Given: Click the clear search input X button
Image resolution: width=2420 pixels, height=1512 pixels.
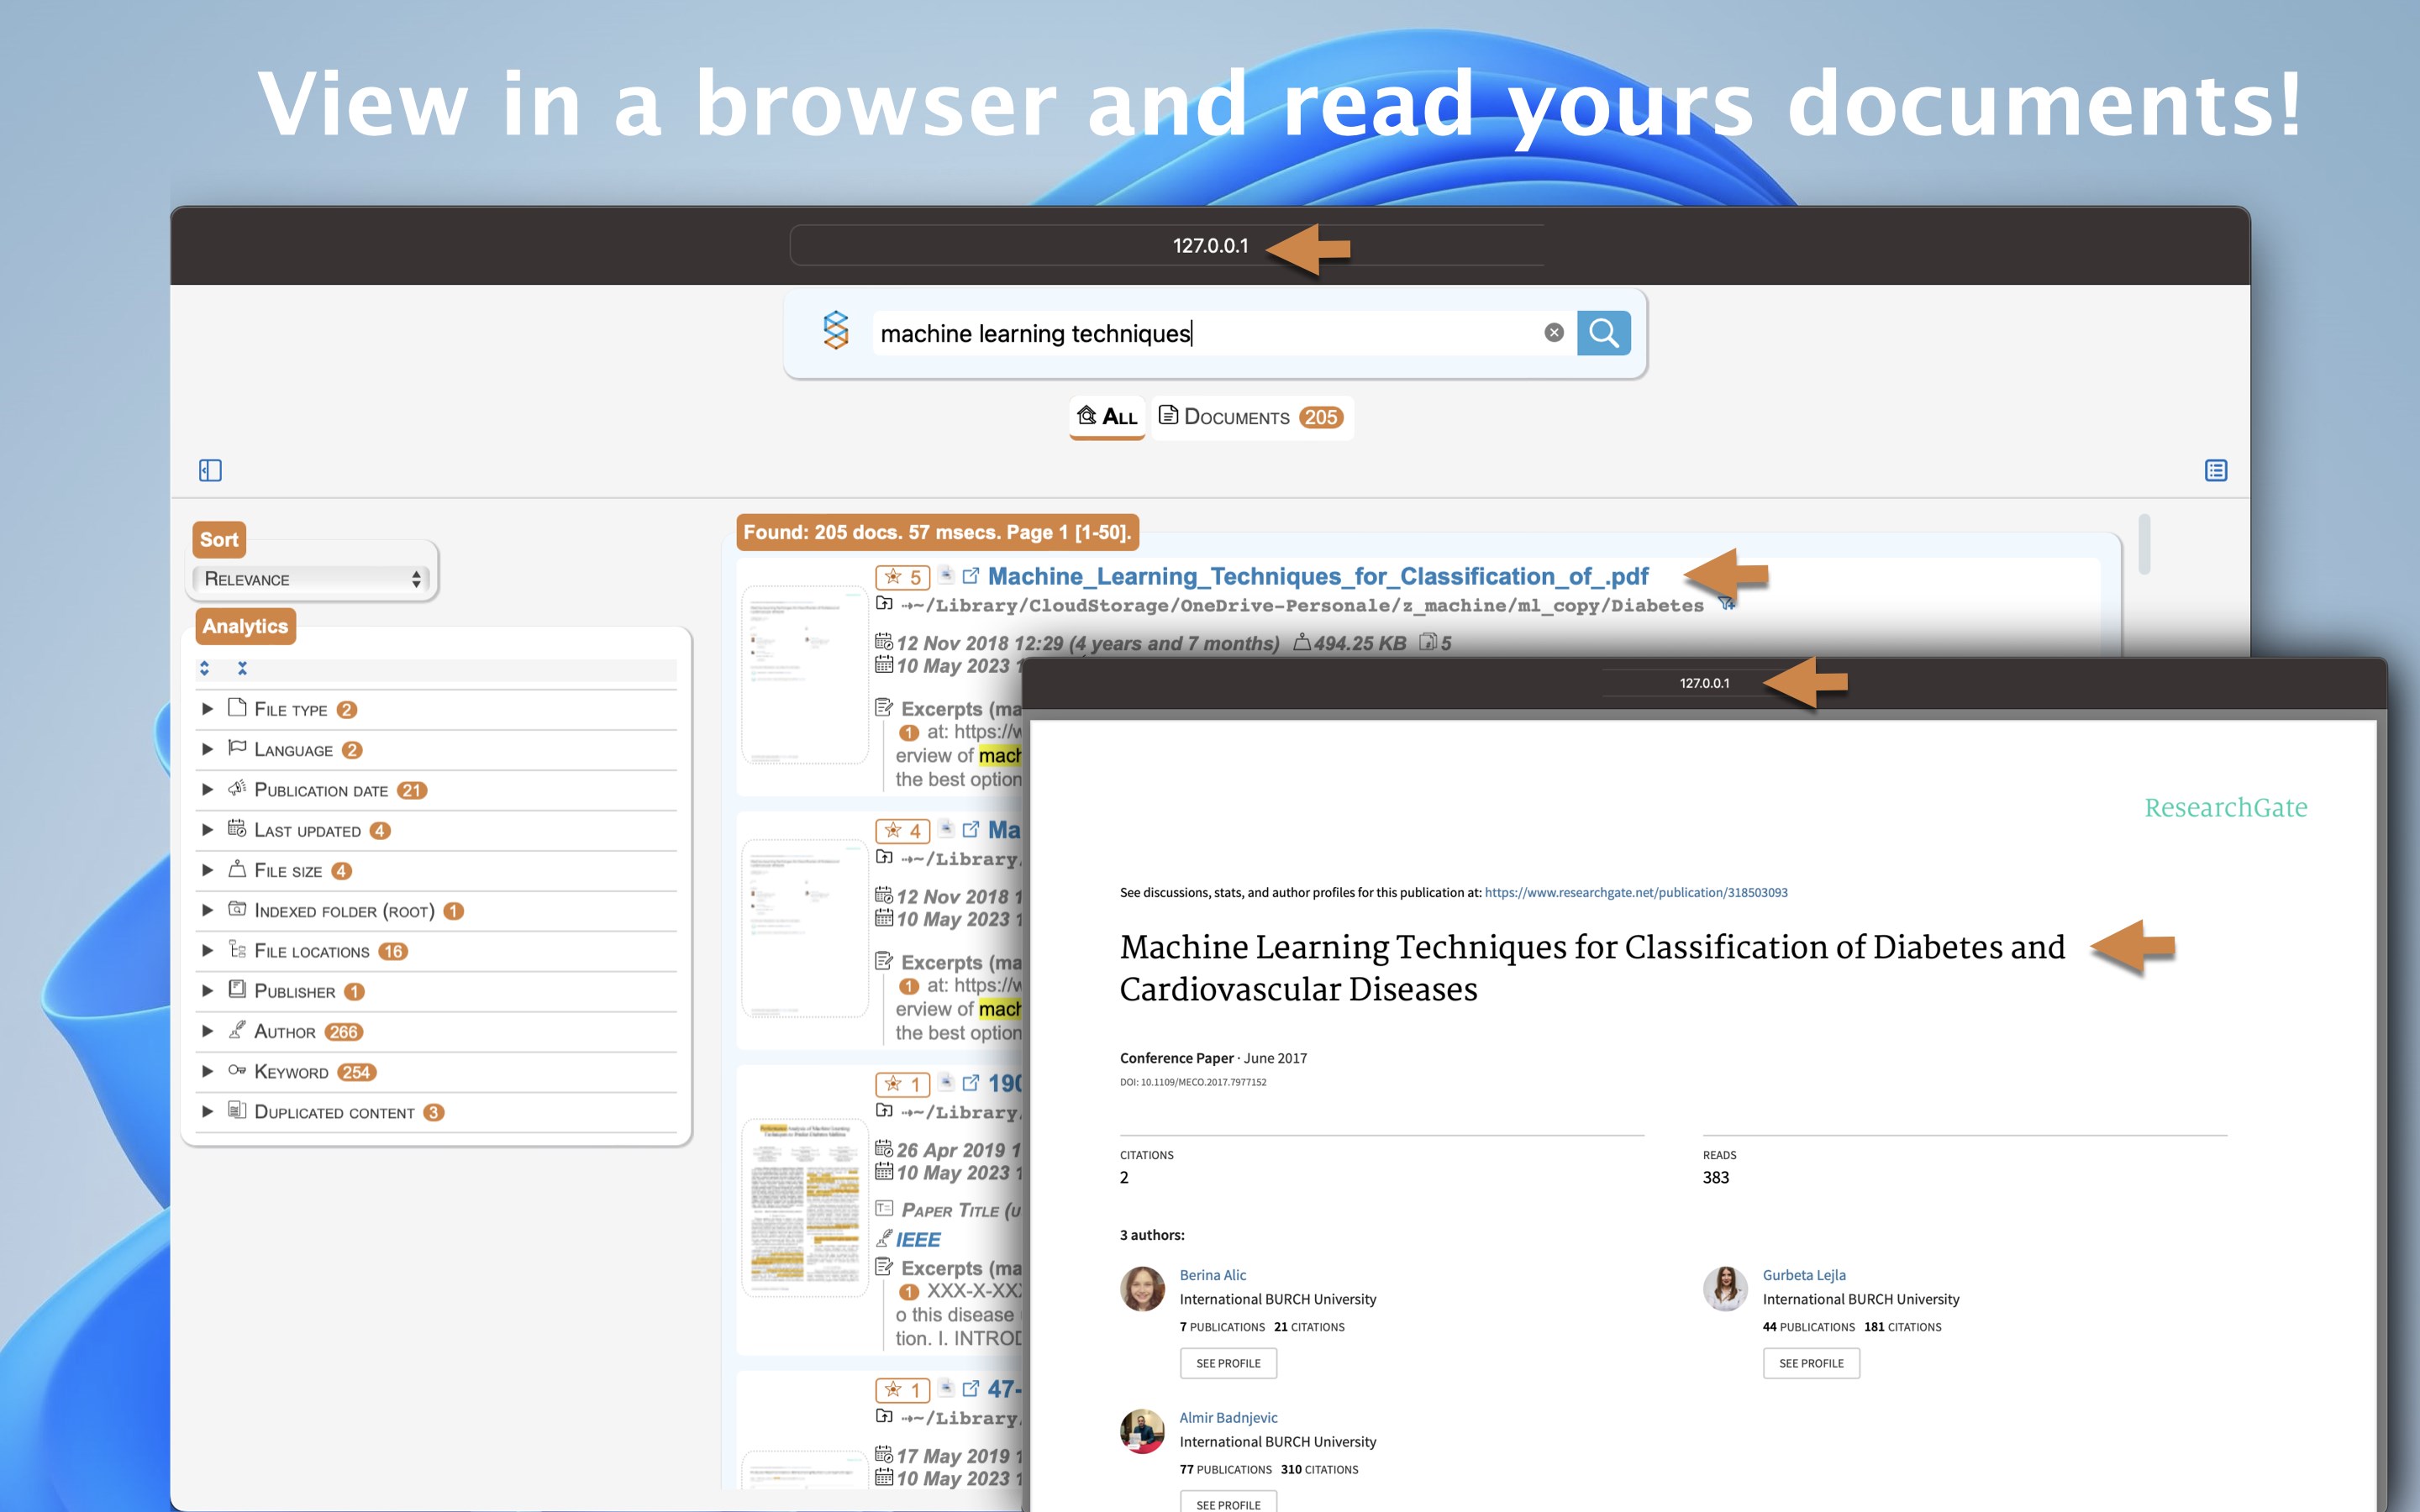Looking at the screenshot, I should [x=1552, y=333].
